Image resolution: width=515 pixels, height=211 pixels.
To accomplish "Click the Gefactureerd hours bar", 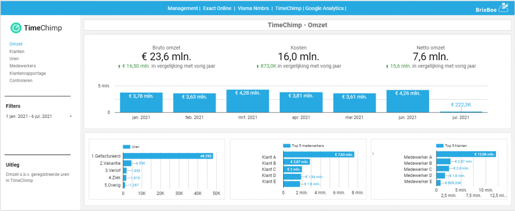I will pyautogui.click(x=168, y=156).
